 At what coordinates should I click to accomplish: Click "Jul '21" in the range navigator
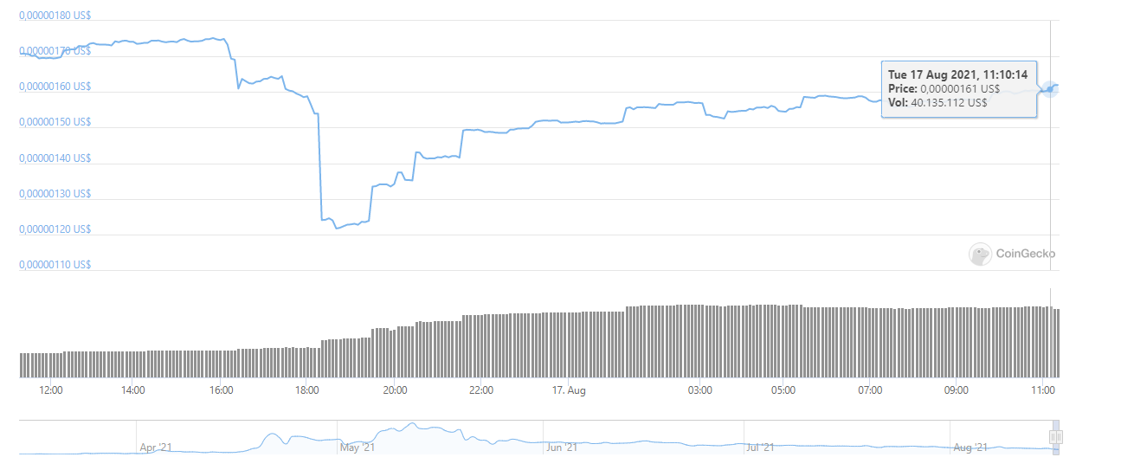click(761, 447)
